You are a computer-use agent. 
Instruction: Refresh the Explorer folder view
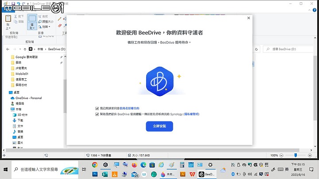[x=257, y=49]
